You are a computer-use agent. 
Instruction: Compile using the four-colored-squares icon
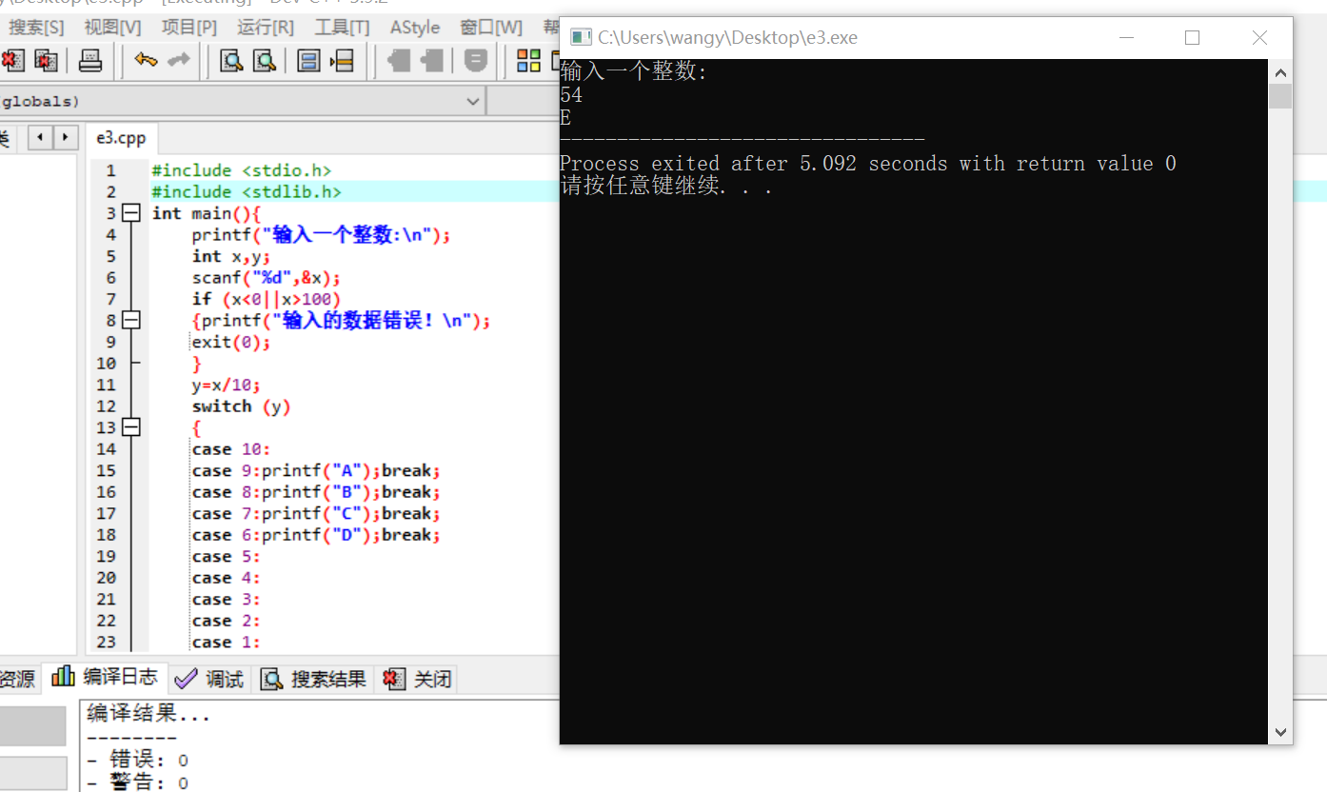pyautogui.click(x=528, y=61)
